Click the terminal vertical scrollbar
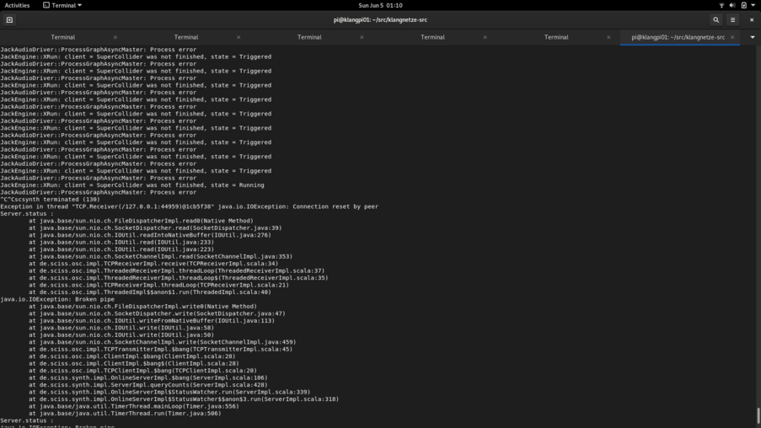Viewport: 761px width, 428px height. coord(758,415)
